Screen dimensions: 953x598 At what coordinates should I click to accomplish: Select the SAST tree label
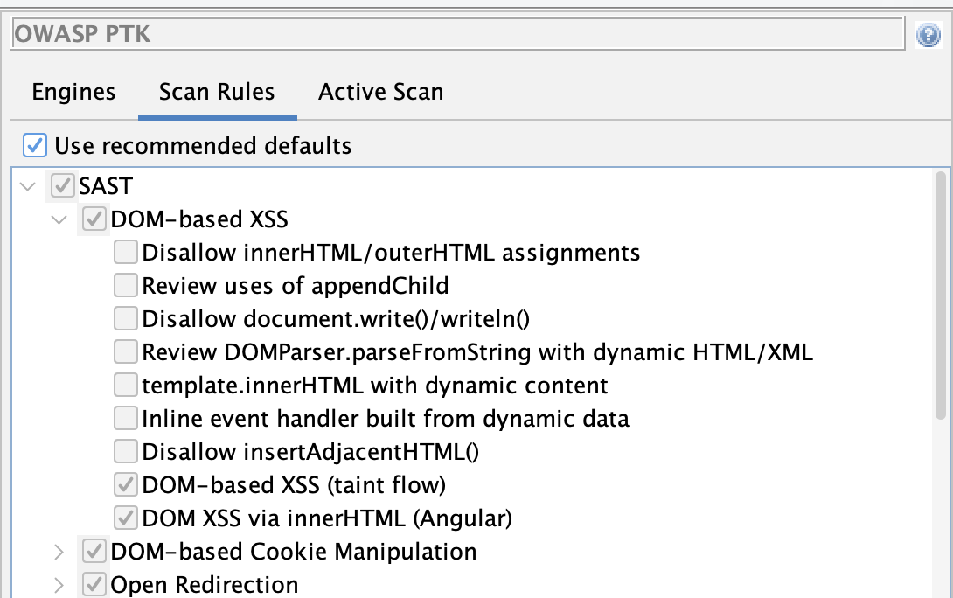106,186
